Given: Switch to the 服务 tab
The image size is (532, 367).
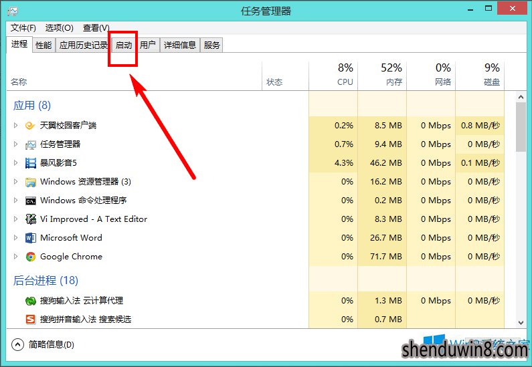Looking at the screenshot, I should (x=211, y=45).
